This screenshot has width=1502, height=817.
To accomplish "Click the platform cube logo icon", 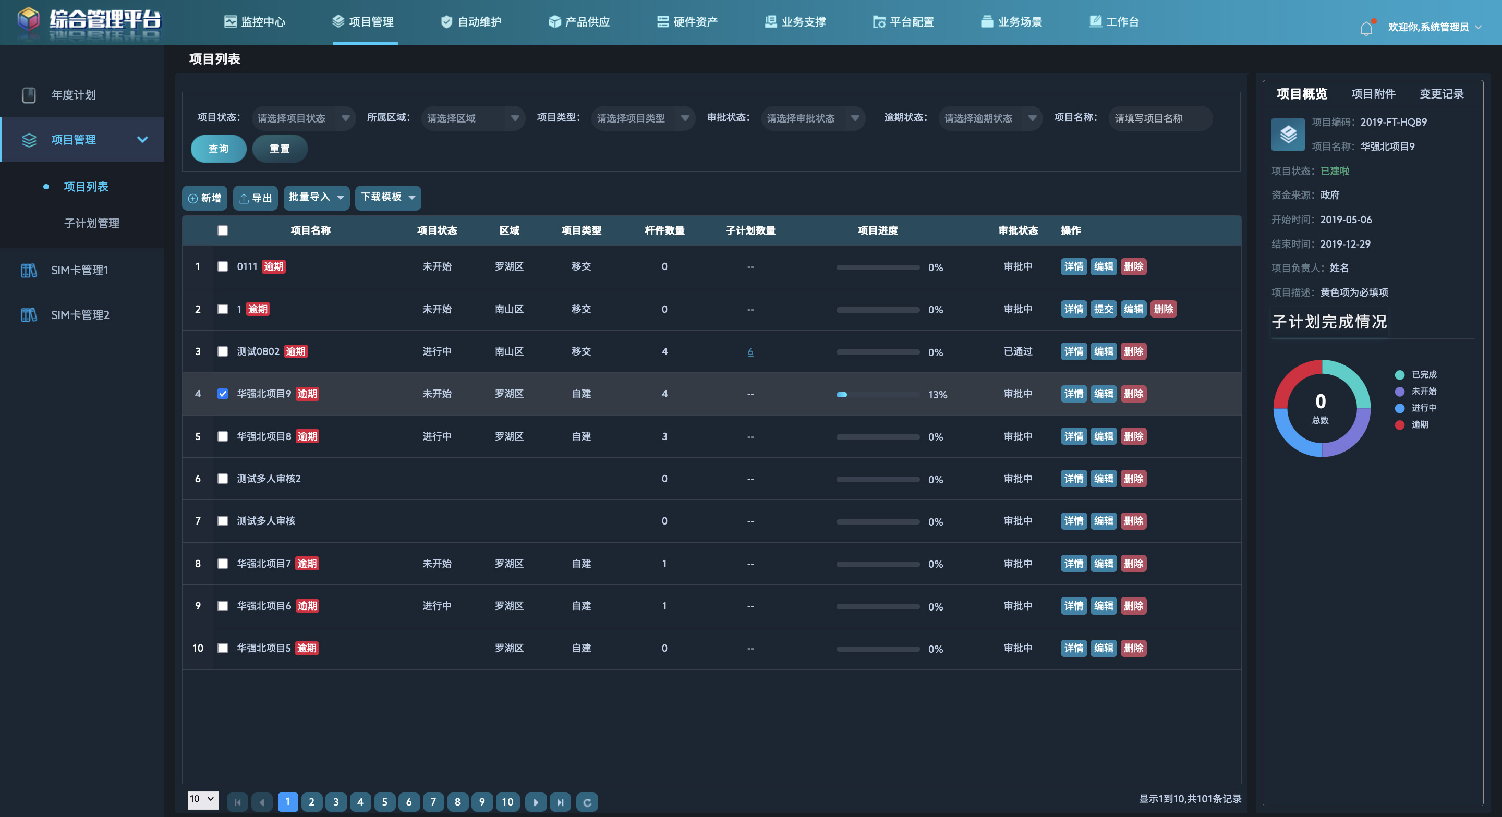I will (x=28, y=20).
